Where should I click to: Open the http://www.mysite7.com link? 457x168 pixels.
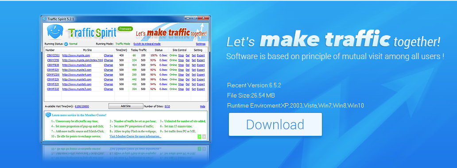77,89
